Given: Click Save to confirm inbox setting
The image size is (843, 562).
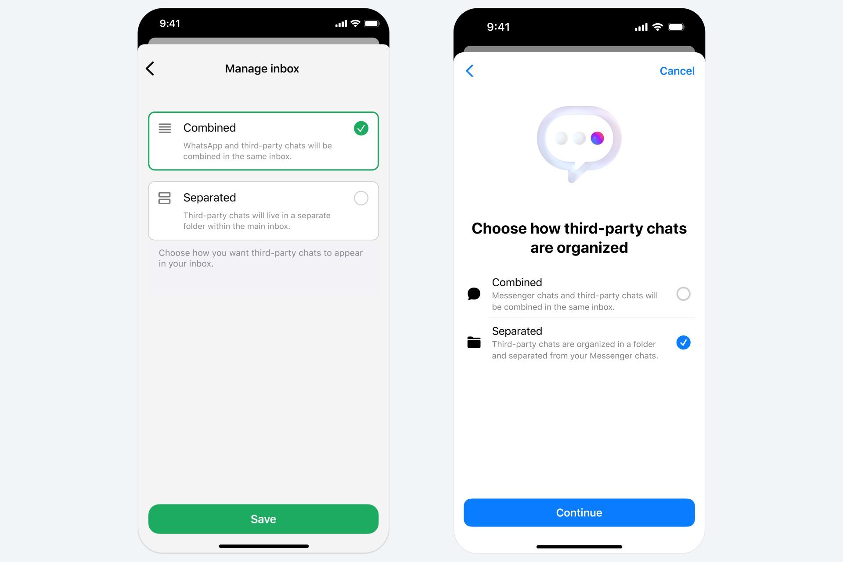Looking at the screenshot, I should [263, 519].
